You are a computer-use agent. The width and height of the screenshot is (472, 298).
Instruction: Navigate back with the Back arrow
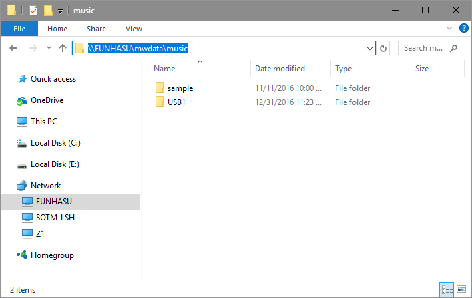(14, 48)
